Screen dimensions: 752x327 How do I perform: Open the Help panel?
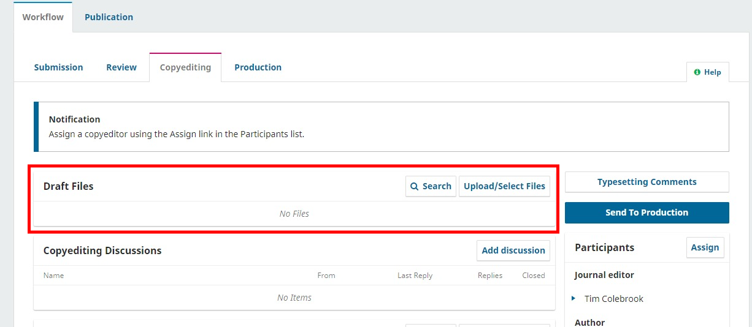tap(707, 72)
